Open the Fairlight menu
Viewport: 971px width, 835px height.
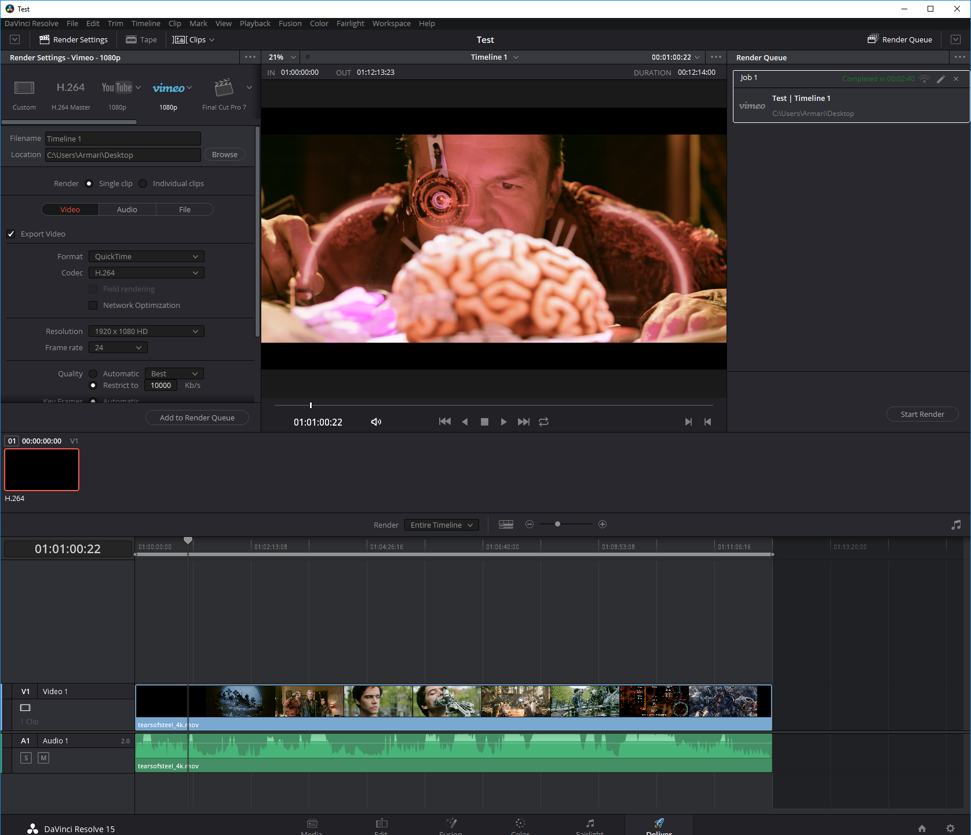(x=350, y=23)
